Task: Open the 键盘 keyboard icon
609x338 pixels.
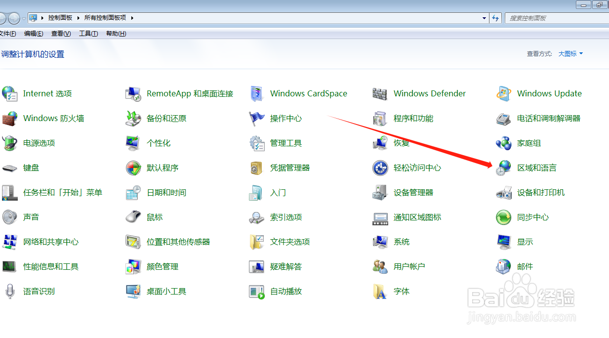Action: click(x=9, y=168)
